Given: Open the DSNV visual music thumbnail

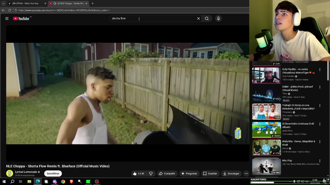Looking at the screenshot, I should pos(266,93).
